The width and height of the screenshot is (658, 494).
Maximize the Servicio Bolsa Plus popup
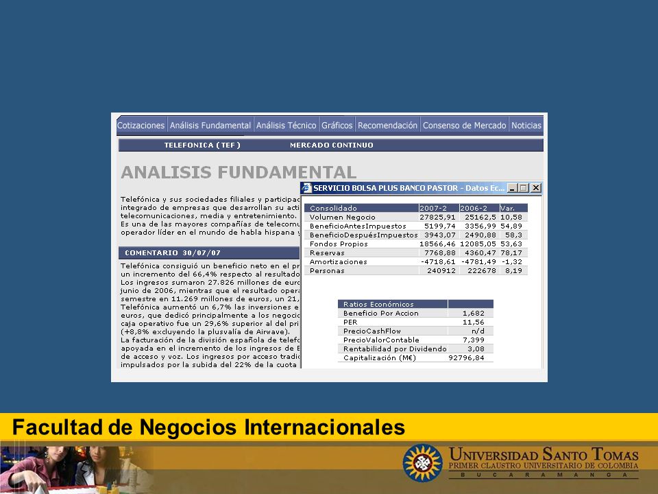(524, 188)
